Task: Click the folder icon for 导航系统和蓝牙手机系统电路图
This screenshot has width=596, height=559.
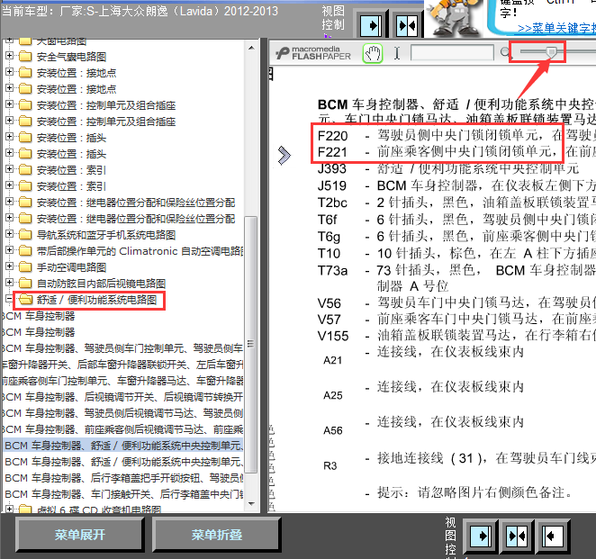Action: 25,235
